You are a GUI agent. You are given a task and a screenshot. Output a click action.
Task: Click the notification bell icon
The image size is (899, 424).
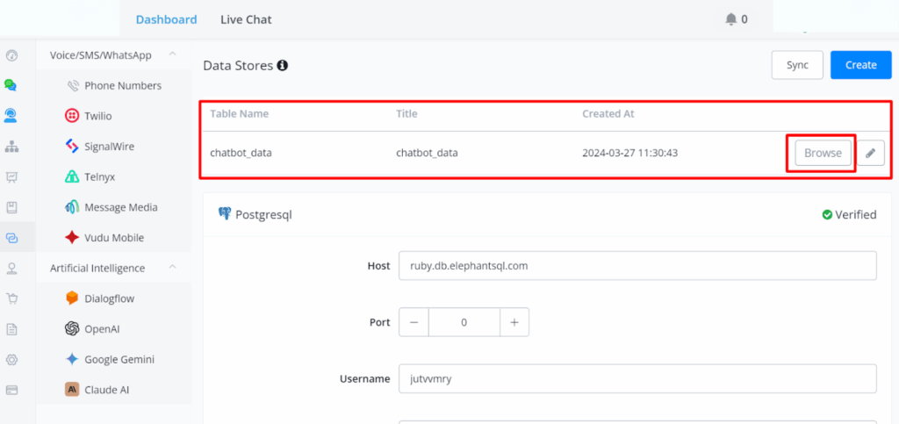(x=730, y=19)
